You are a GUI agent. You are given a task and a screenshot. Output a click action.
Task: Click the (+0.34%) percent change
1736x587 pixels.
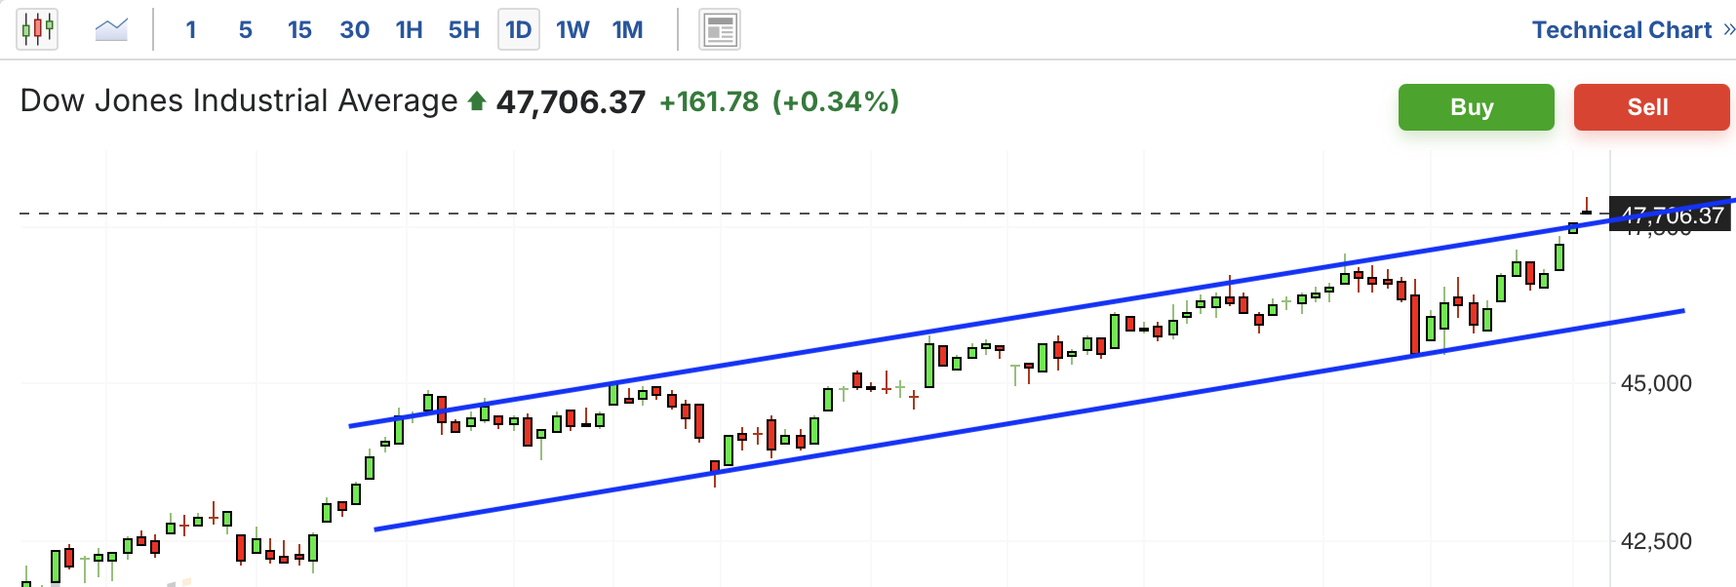tap(836, 101)
